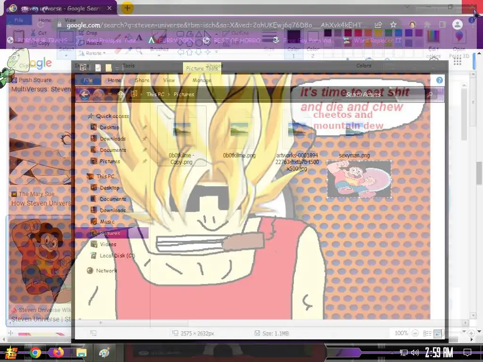Open the Start menu button
This screenshot has width=483, height=362.
tap(11, 353)
